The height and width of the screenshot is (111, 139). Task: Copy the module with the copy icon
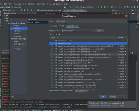pyautogui.click(x=35, y=20)
